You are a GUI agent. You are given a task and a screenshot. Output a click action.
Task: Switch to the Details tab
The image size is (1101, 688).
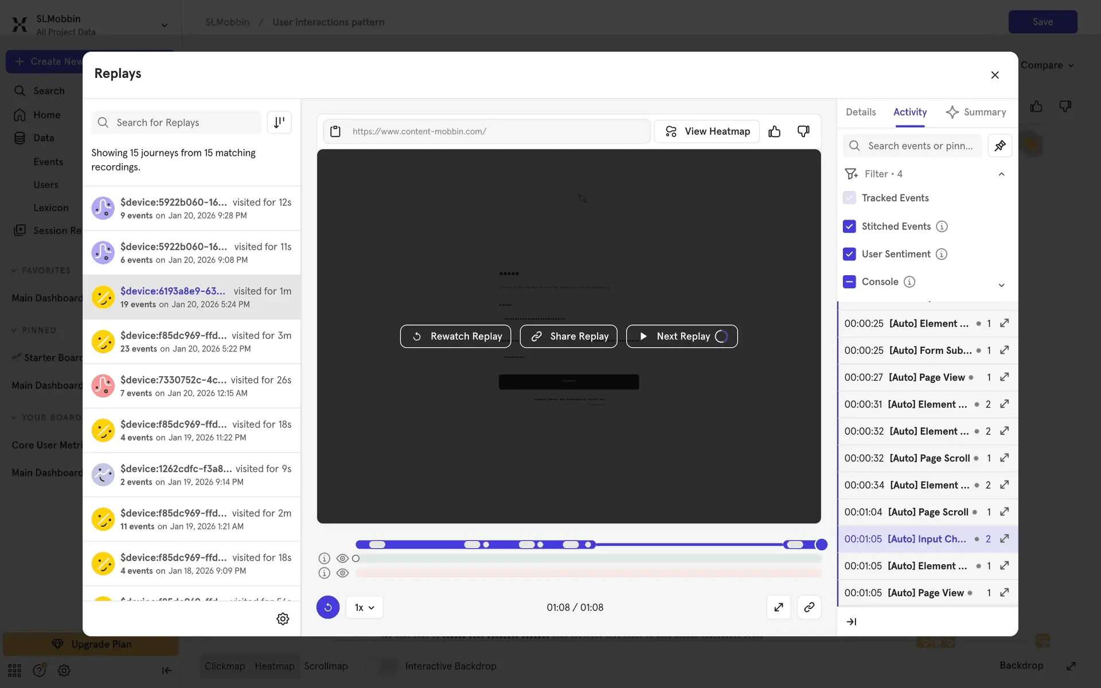click(860, 112)
